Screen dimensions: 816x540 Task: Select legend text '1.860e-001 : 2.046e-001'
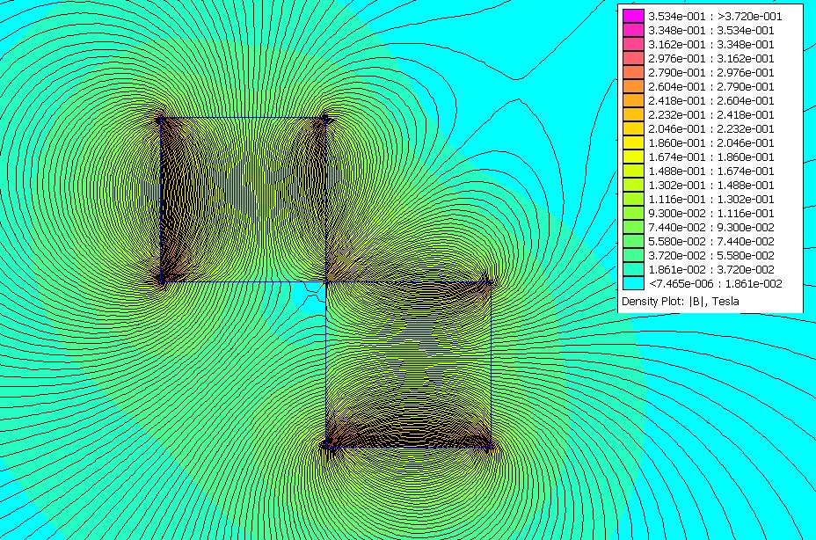[x=711, y=142]
